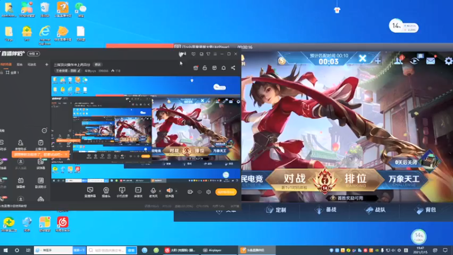Open the friends icon in game top bar
The width and height of the screenshot is (453, 255).
tap(399, 60)
